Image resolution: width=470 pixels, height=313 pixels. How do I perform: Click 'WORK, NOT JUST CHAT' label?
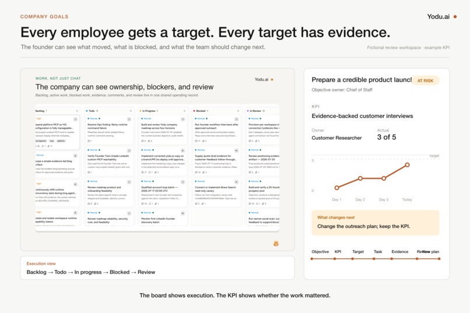coord(58,79)
